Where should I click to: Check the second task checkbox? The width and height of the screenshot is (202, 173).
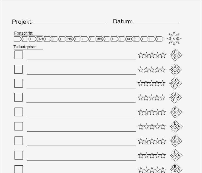pyautogui.click(x=18, y=69)
